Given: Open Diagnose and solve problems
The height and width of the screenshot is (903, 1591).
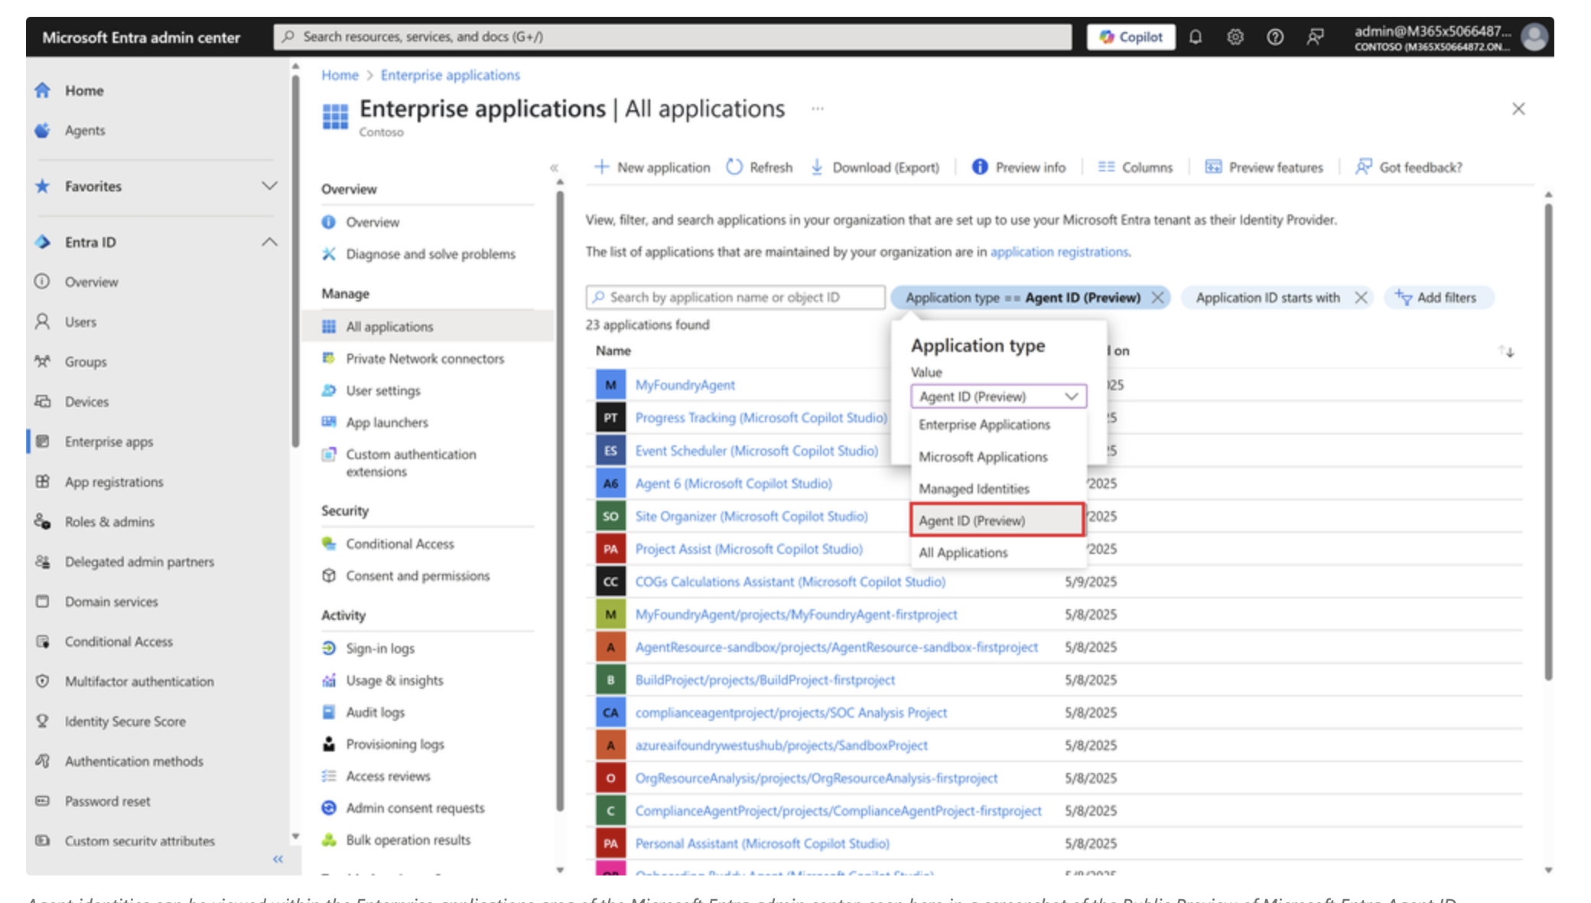Looking at the screenshot, I should pos(431,254).
